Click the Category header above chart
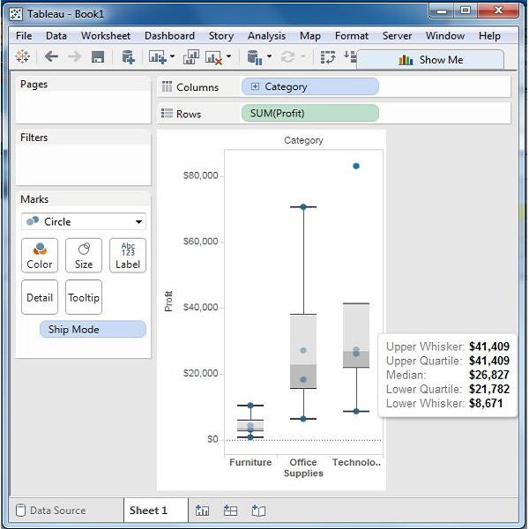Screen dimensions: 529x529 pyautogui.click(x=303, y=140)
